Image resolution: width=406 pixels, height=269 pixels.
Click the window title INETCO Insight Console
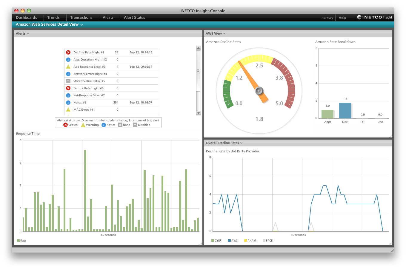(203, 11)
